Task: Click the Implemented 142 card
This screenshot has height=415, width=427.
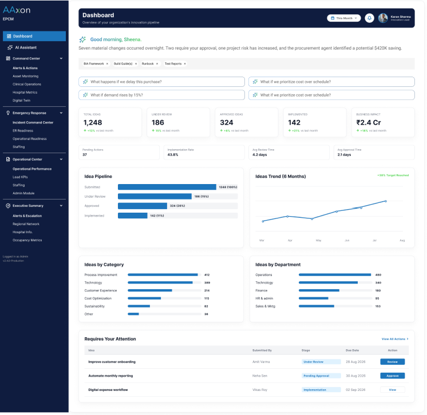Action: (315, 122)
